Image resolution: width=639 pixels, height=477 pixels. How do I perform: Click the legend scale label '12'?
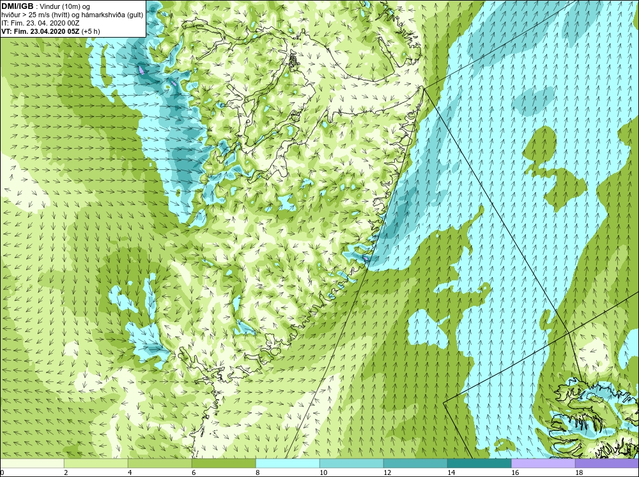(387, 473)
